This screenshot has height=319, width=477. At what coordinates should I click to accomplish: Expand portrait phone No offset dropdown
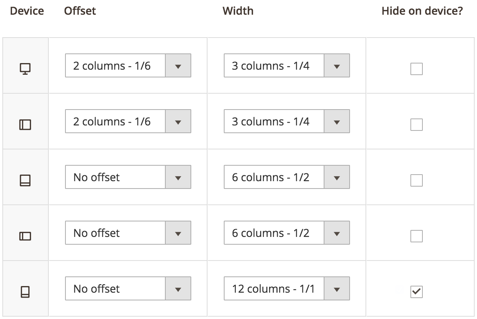(128, 288)
